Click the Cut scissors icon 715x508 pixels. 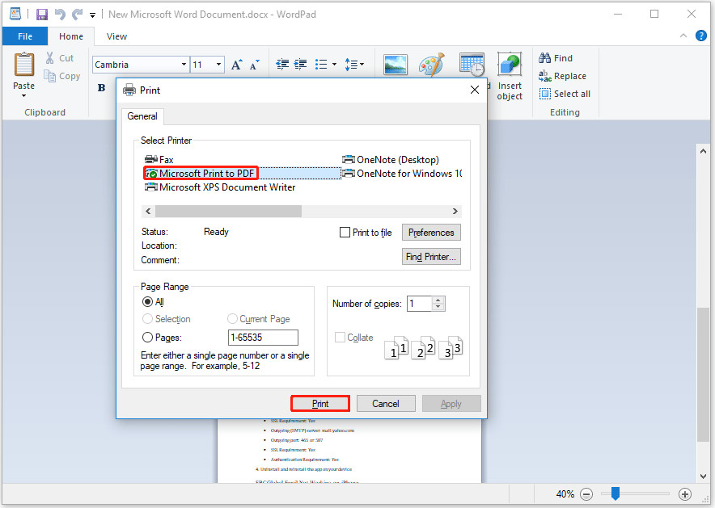point(49,58)
